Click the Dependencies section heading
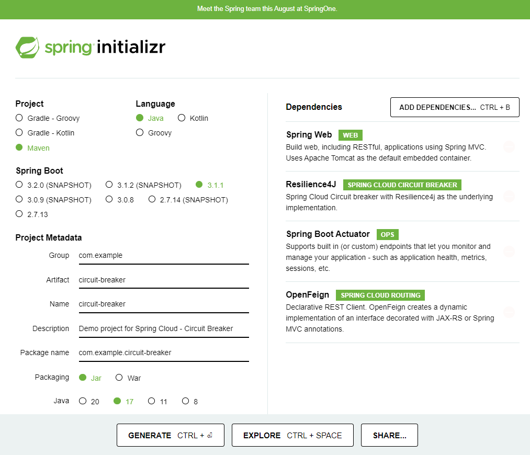 pos(314,107)
